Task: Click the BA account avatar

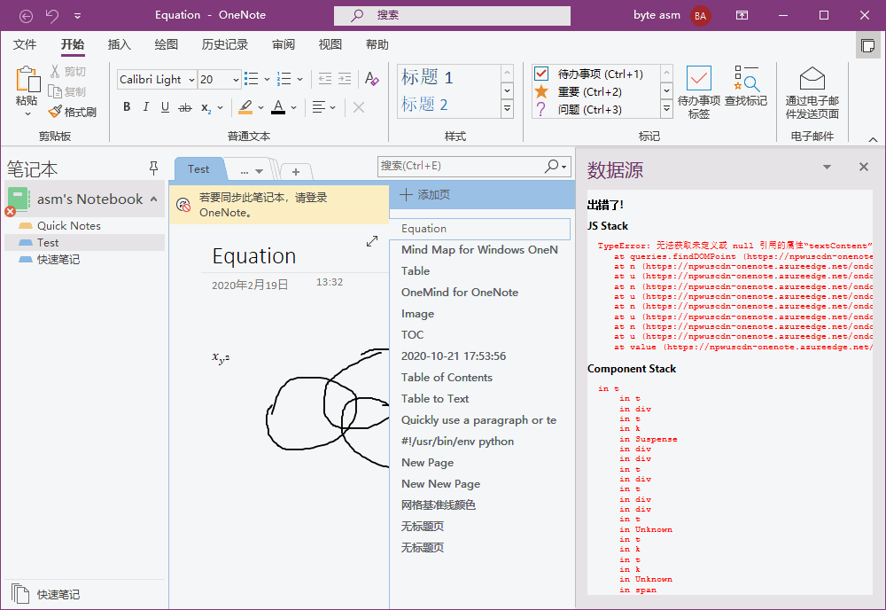Action: tap(700, 16)
